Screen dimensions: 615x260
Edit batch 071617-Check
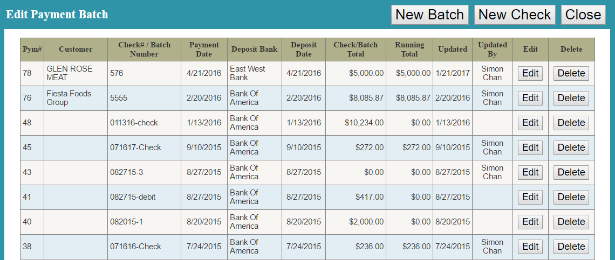(x=530, y=147)
